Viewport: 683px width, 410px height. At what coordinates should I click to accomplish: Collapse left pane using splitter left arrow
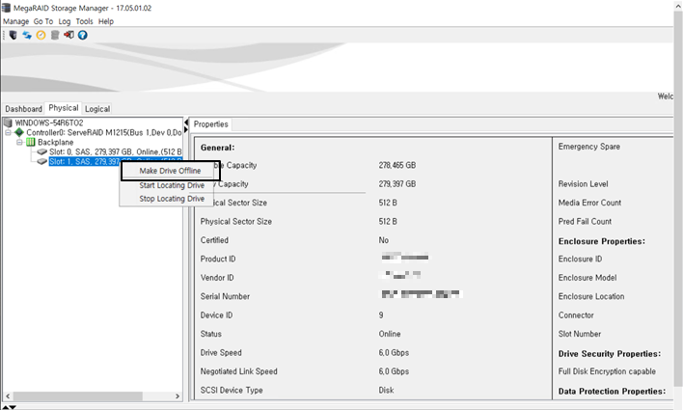tap(186, 122)
